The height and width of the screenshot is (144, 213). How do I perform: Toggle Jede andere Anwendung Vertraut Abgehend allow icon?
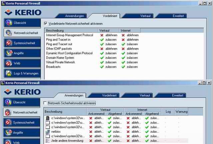[109, 141]
